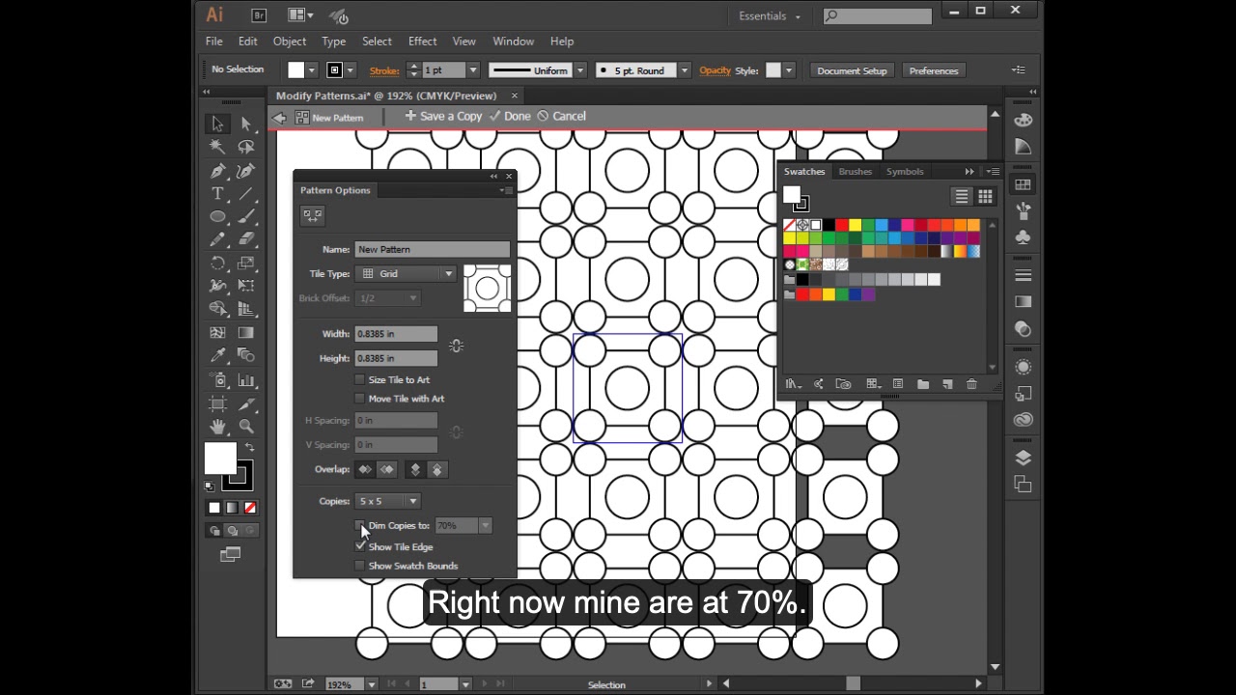This screenshot has width=1236, height=695.
Task: Open Preferences button
Action: click(x=934, y=70)
